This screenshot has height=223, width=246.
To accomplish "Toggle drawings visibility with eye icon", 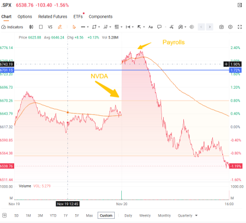I will [192, 27].
